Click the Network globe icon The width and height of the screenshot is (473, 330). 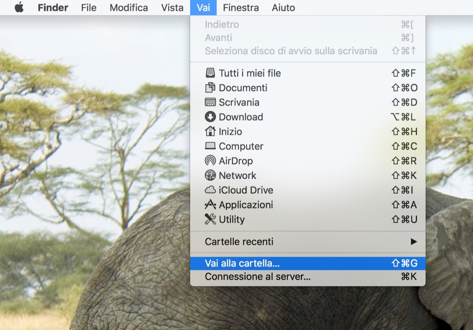tap(210, 175)
